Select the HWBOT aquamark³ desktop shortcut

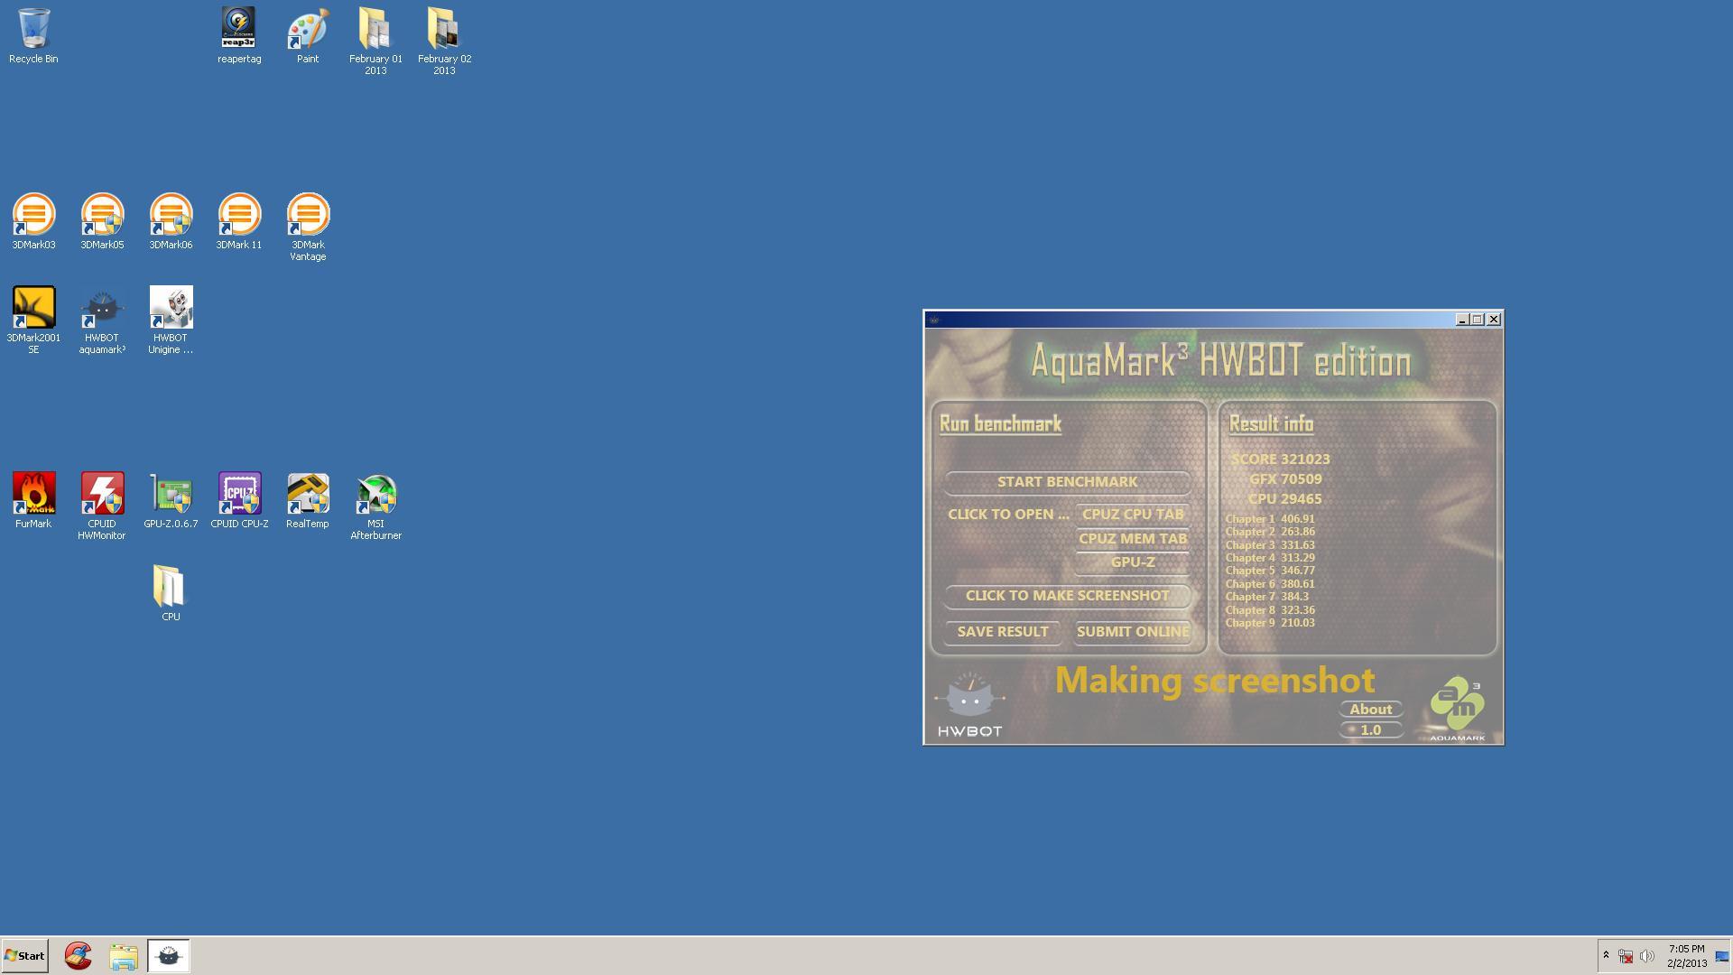102,320
